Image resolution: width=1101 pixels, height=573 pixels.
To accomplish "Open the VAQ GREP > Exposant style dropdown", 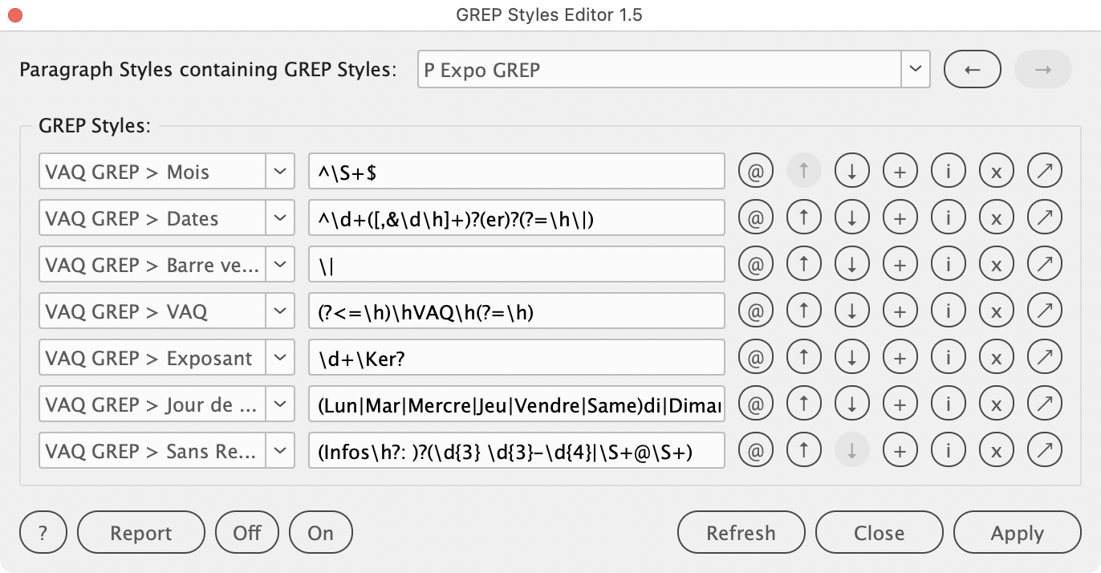I will click(279, 357).
